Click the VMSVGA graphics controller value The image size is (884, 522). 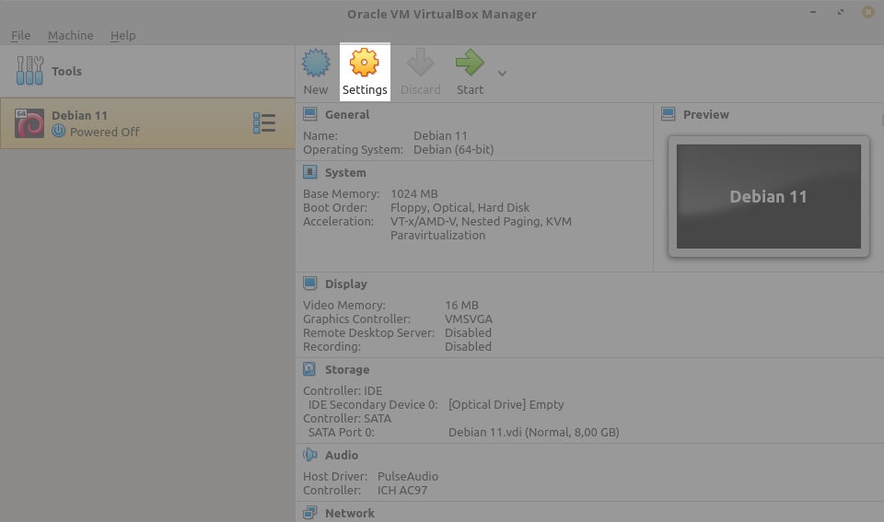pos(469,319)
